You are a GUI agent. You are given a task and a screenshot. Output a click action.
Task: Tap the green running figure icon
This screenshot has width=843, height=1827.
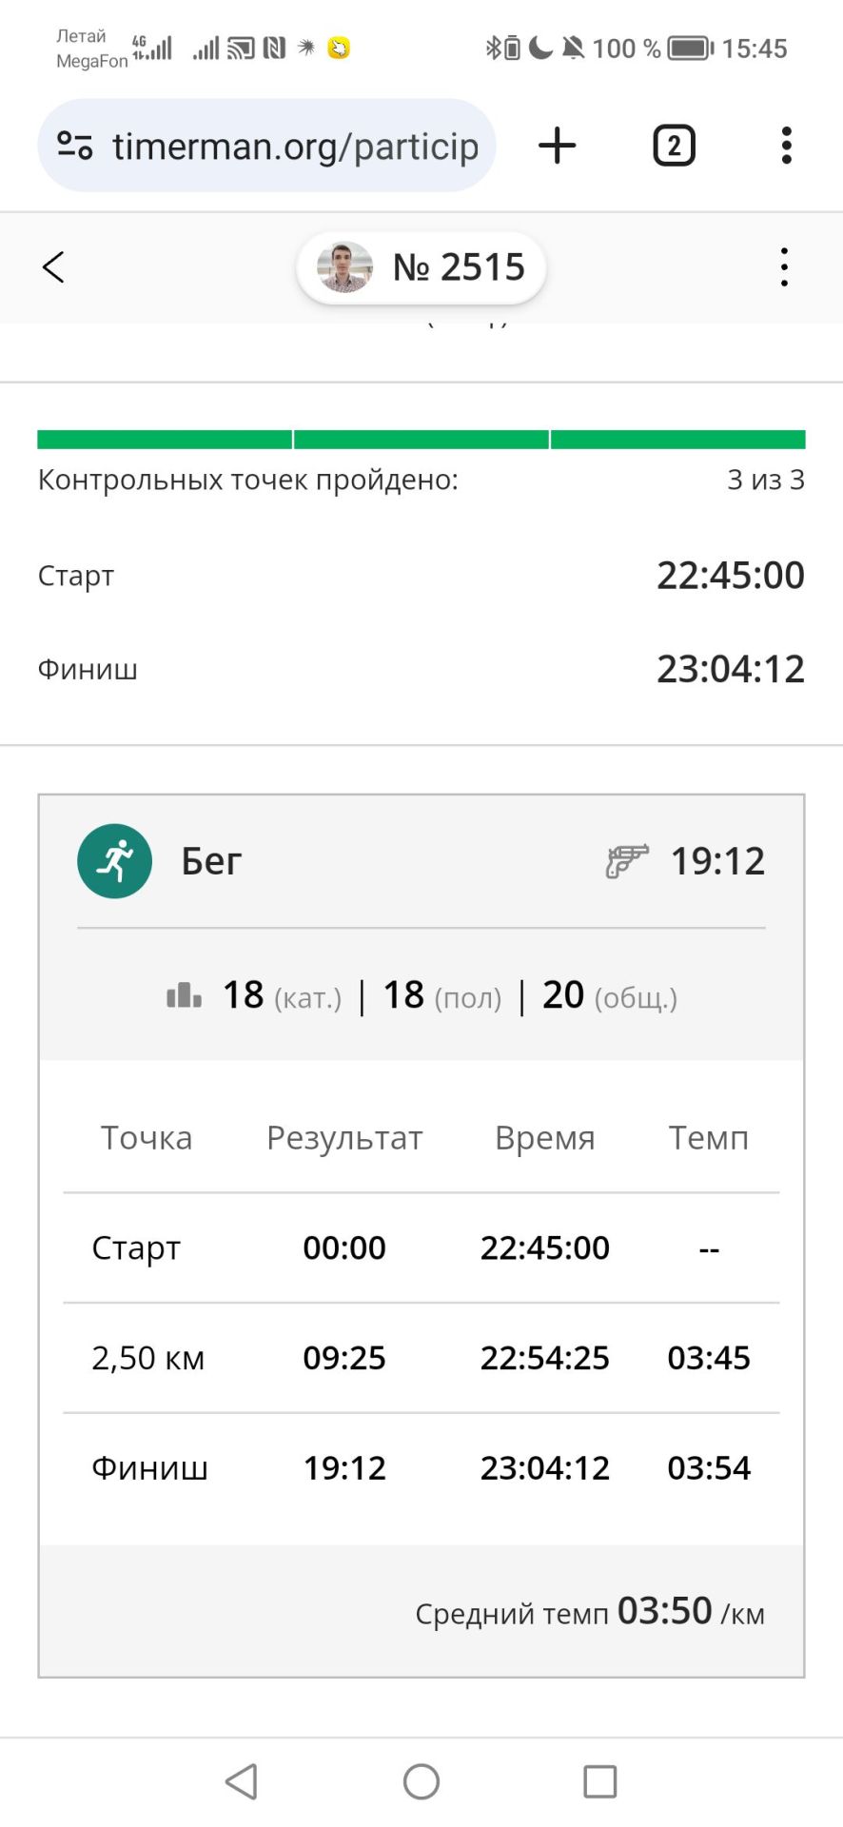[114, 861]
